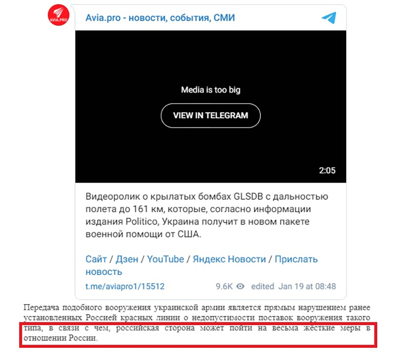Screen dimensions: 394x352
Task: Click the paragraph starting with Передача подобного
Action: click(197, 322)
